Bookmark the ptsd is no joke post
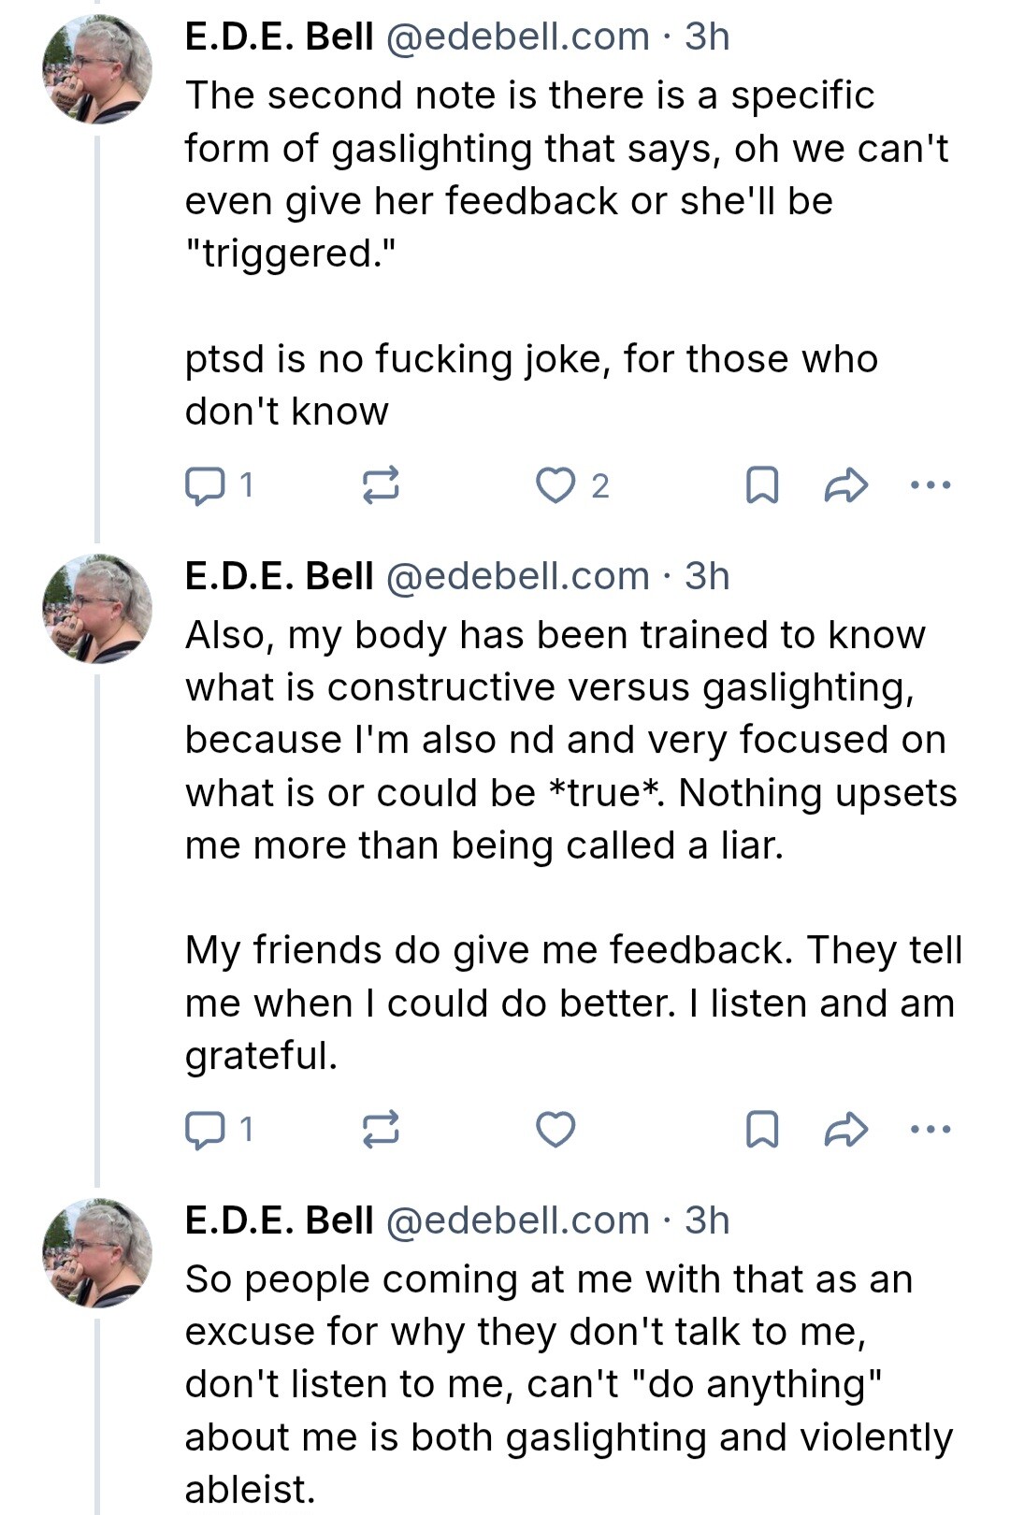Viewport: 1010px width, 1515px height. click(762, 485)
